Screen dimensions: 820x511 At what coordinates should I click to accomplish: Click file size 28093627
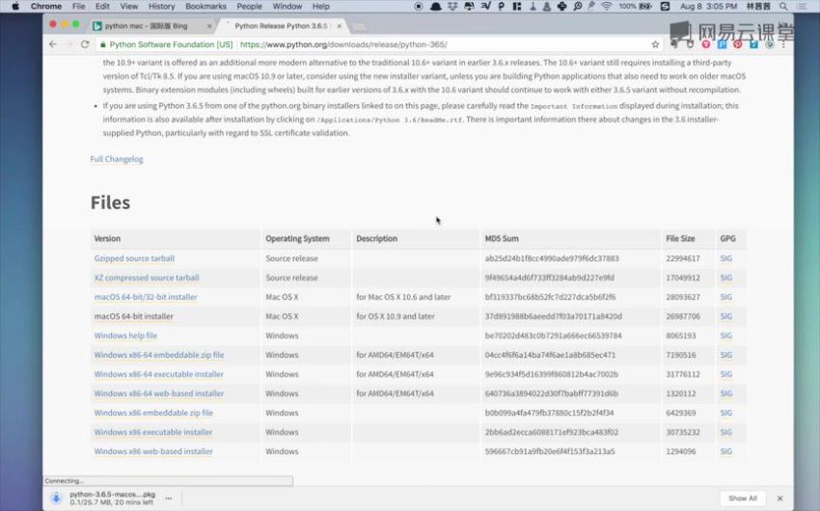click(x=683, y=297)
